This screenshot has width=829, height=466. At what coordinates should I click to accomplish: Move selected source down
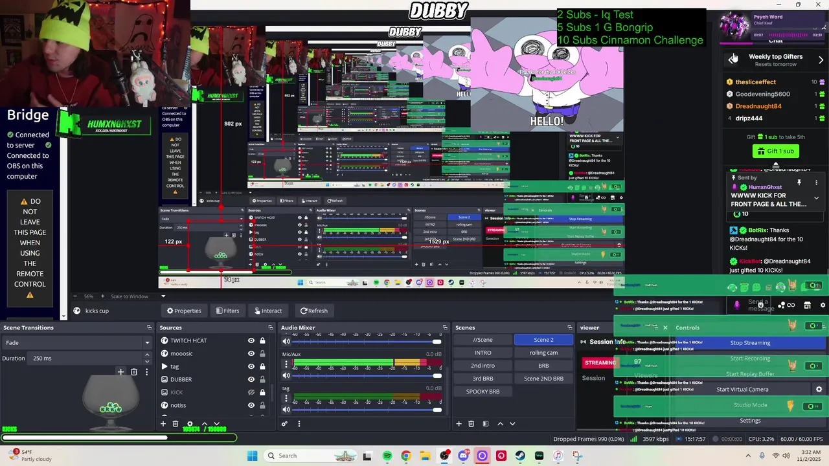[x=217, y=424]
